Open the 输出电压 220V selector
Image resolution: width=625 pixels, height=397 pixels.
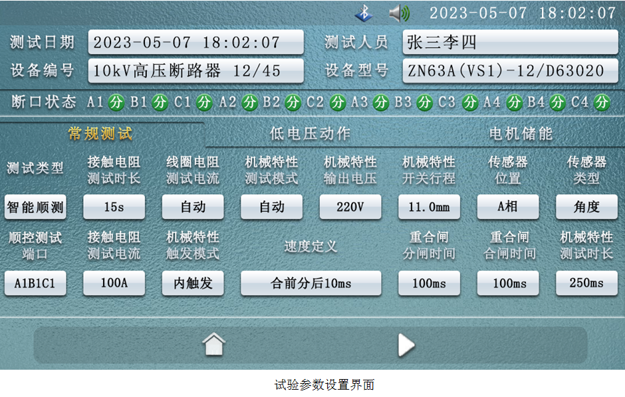tap(350, 207)
